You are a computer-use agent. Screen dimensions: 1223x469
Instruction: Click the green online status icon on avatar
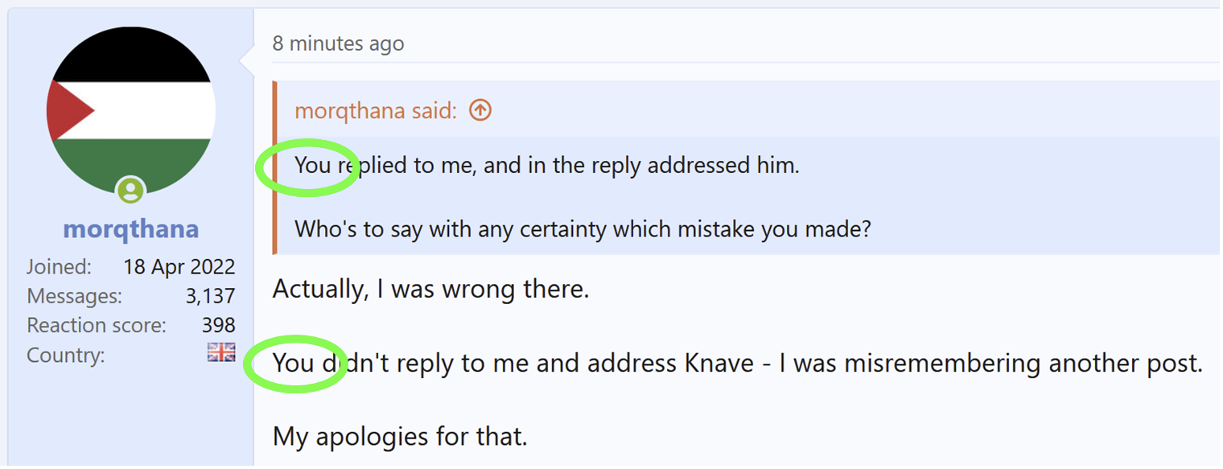click(130, 191)
